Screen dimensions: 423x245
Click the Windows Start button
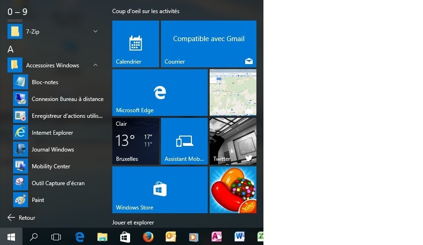11,237
